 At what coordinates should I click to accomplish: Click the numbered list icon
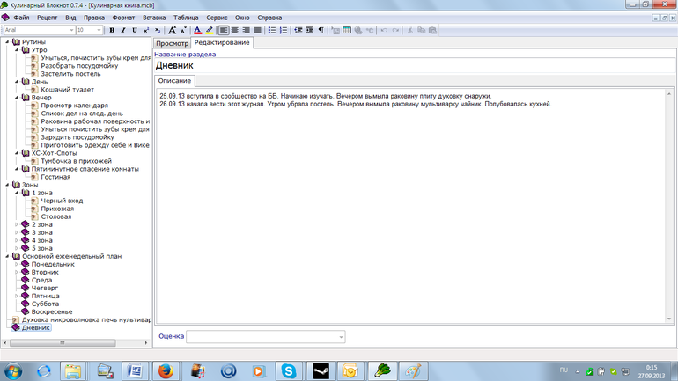coord(284,30)
